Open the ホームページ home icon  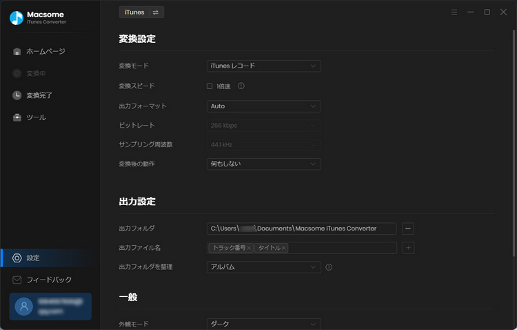(x=17, y=52)
